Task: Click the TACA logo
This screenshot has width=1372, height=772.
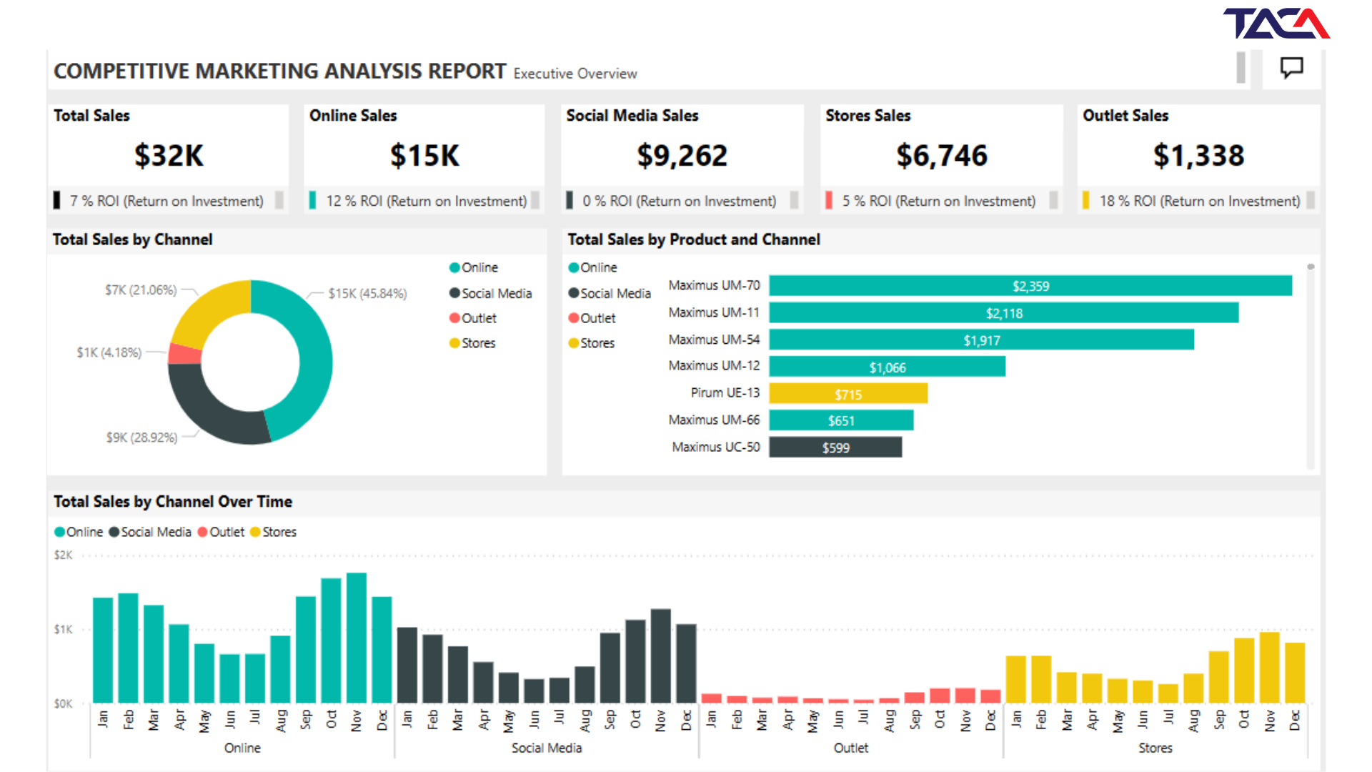Action: click(1276, 24)
